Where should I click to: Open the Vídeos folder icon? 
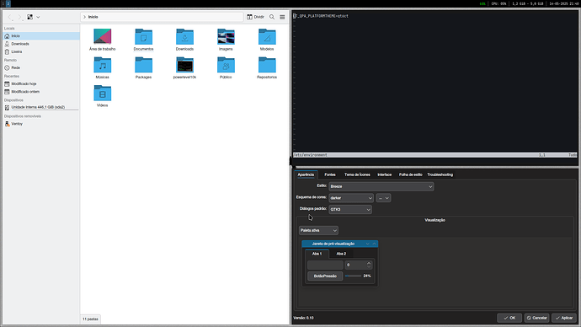(102, 94)
